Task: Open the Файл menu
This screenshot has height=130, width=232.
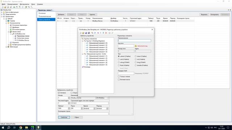Action: click(4, 4)
